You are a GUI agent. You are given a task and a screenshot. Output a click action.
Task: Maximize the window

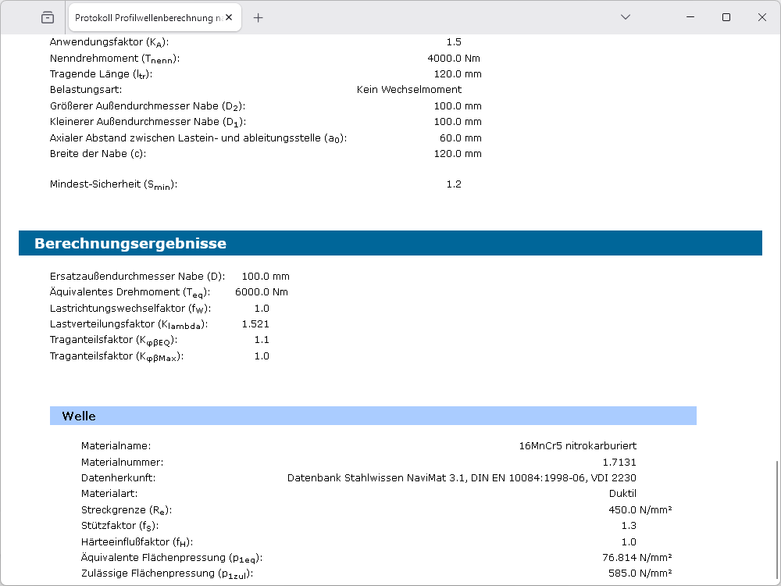pos(726,17)
